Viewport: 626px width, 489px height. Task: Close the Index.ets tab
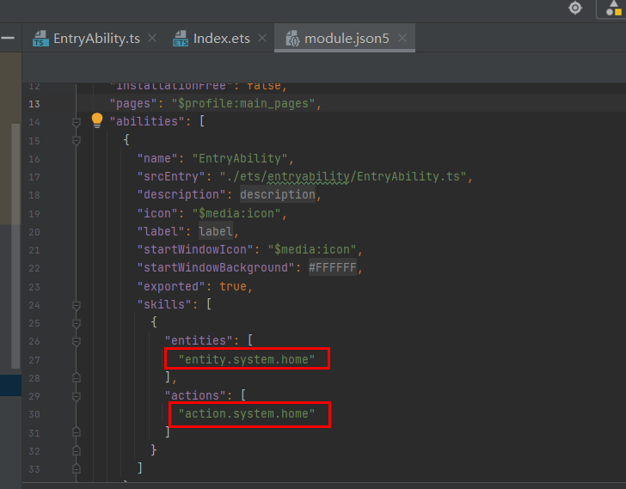[x=262, y=39]
